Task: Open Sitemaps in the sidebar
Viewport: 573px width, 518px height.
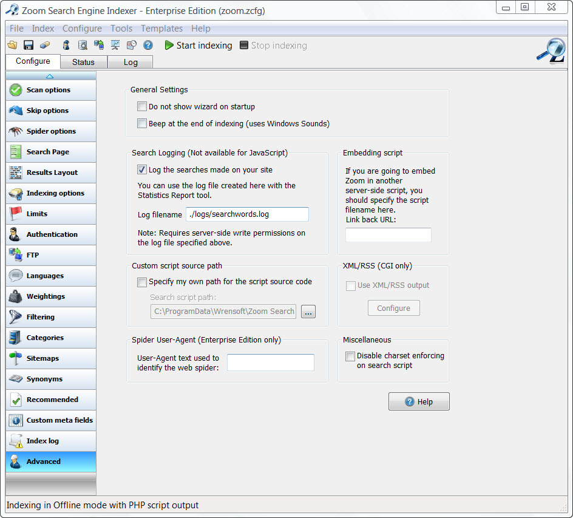Action: 51,358
